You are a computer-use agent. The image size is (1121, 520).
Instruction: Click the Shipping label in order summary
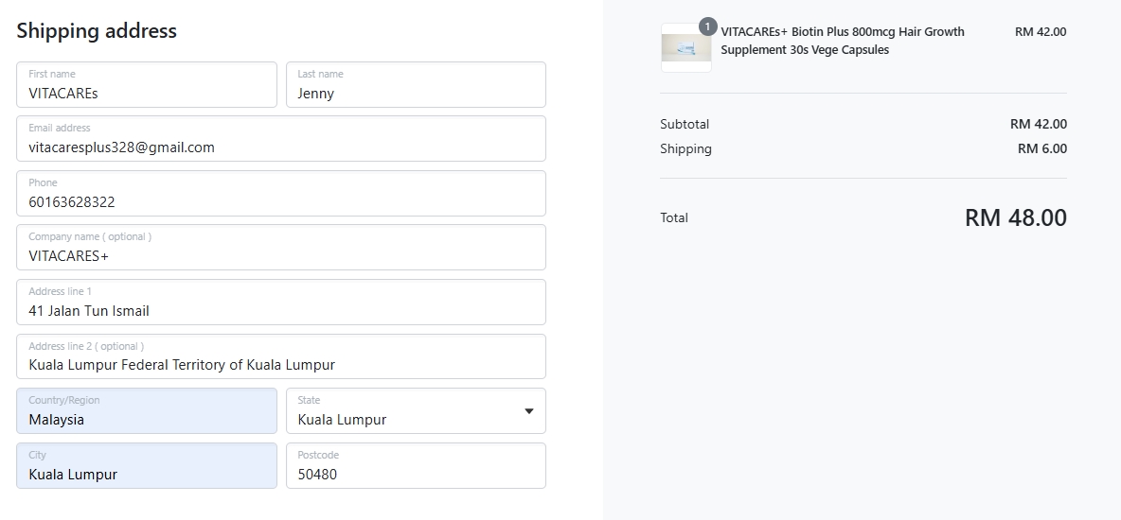(x=685, y=148)
